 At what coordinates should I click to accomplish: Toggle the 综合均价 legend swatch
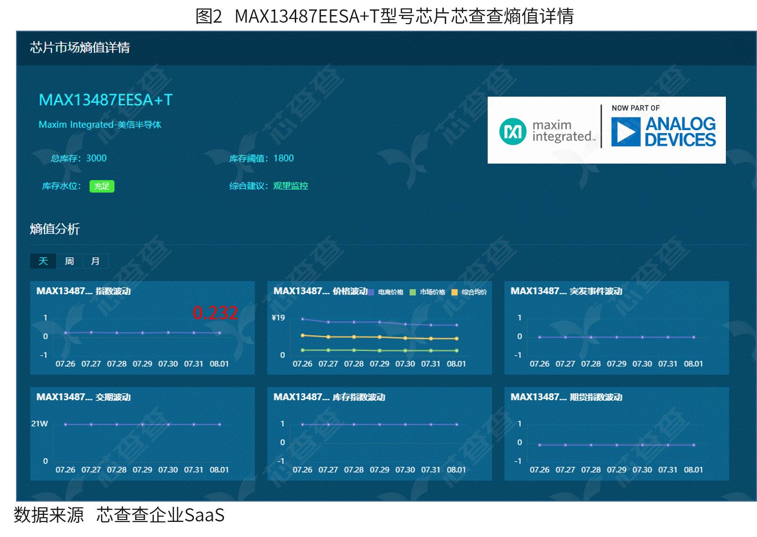coord(455,292)
